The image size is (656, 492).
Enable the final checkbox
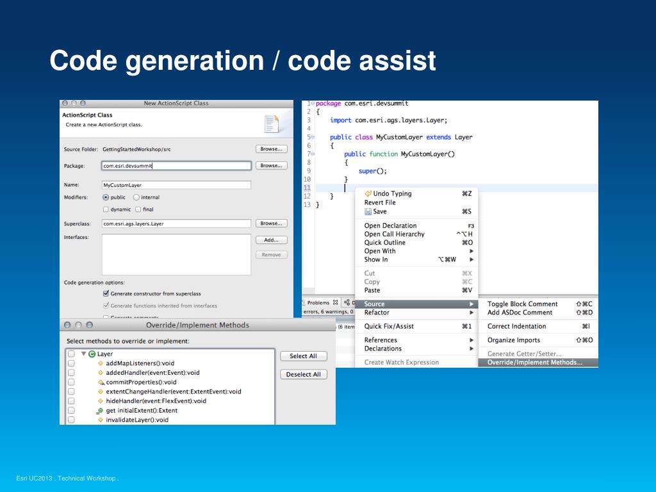pyautogui.click(x=138, y=209)
